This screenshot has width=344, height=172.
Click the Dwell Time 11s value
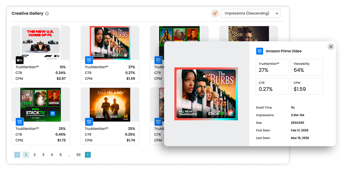(x=293, y=107)
